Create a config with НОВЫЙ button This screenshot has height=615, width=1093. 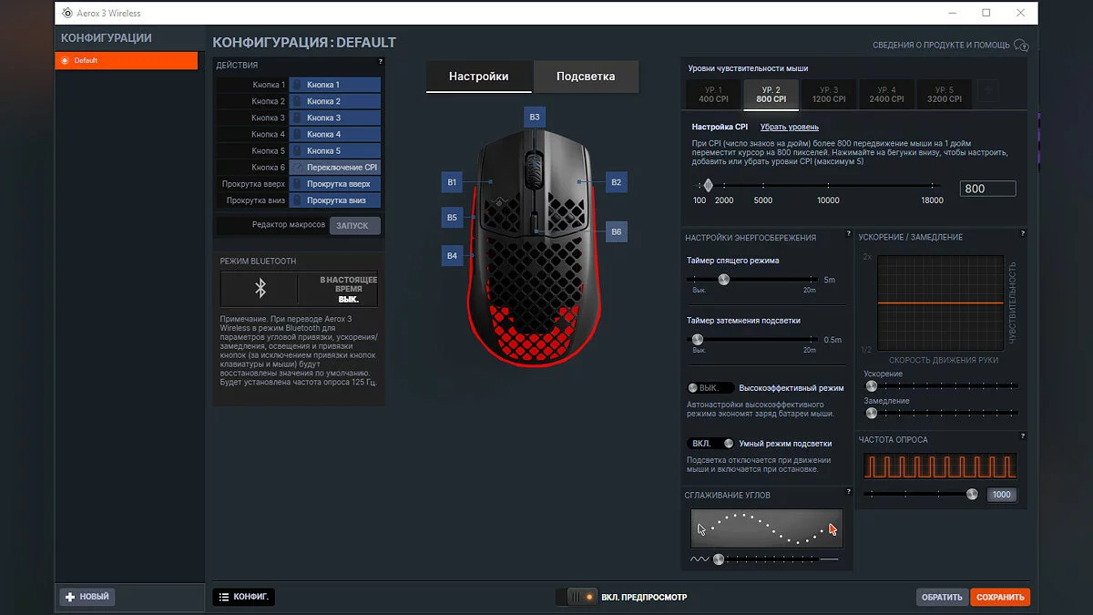(87, 597)
